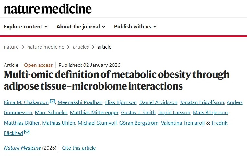Open the About the journal menu
The image size is (247, 156).
81,27
